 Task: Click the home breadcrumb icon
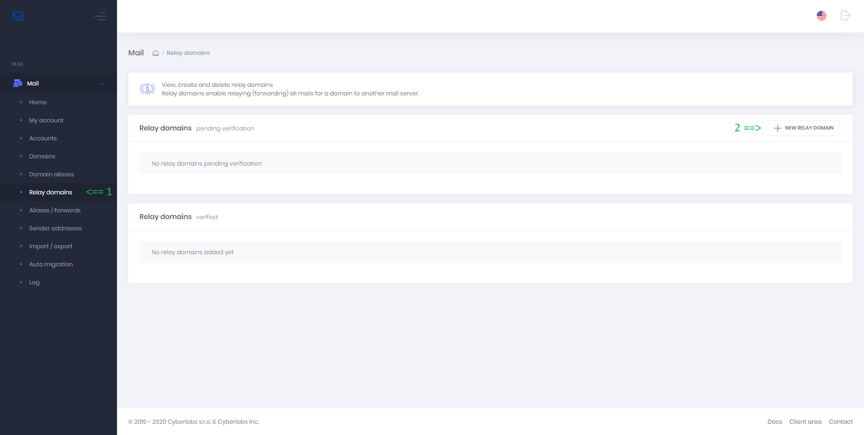tap(156, 53)
